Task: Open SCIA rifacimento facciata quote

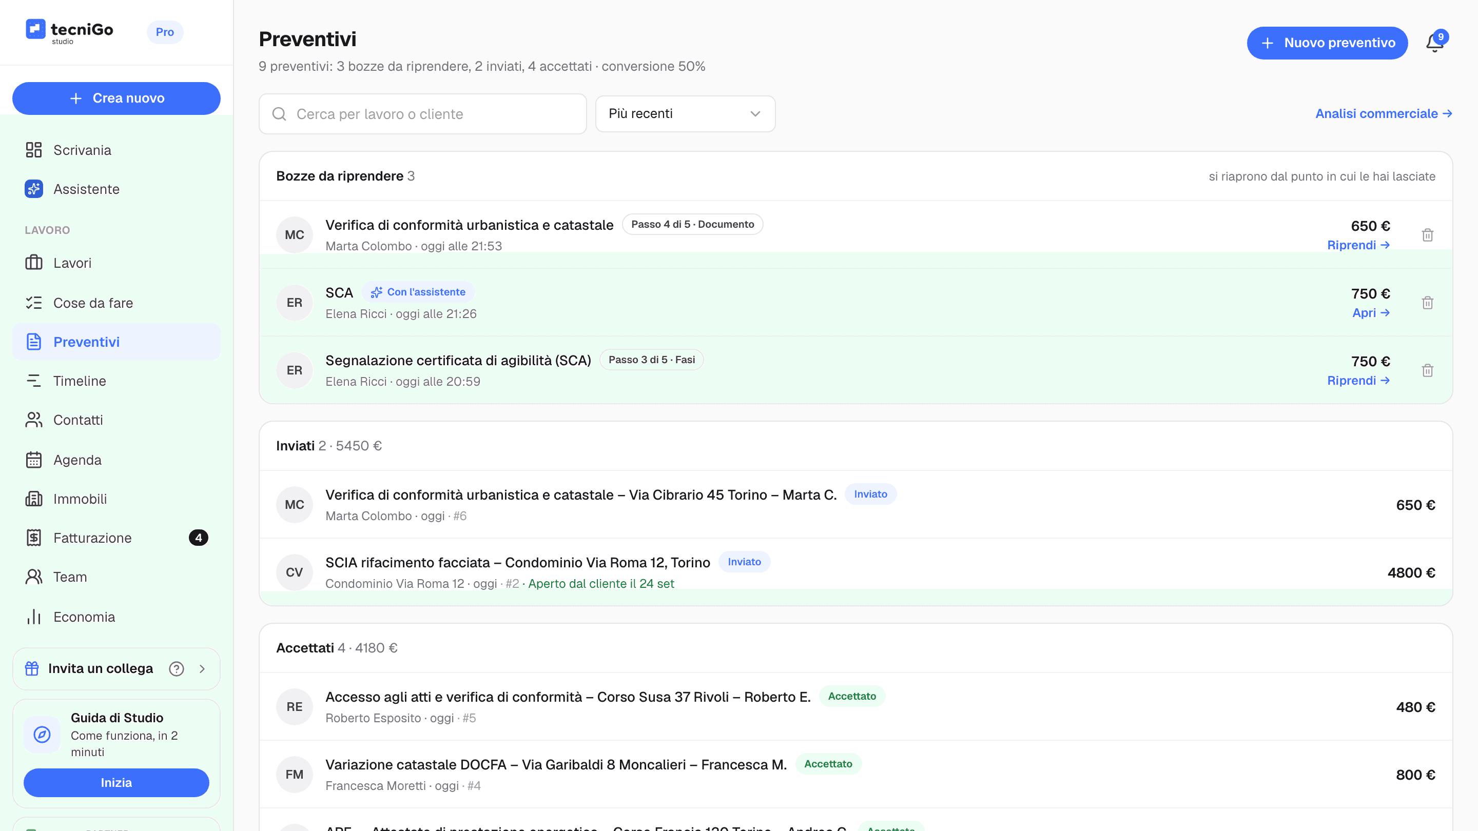Action: [x=856, y=572]
